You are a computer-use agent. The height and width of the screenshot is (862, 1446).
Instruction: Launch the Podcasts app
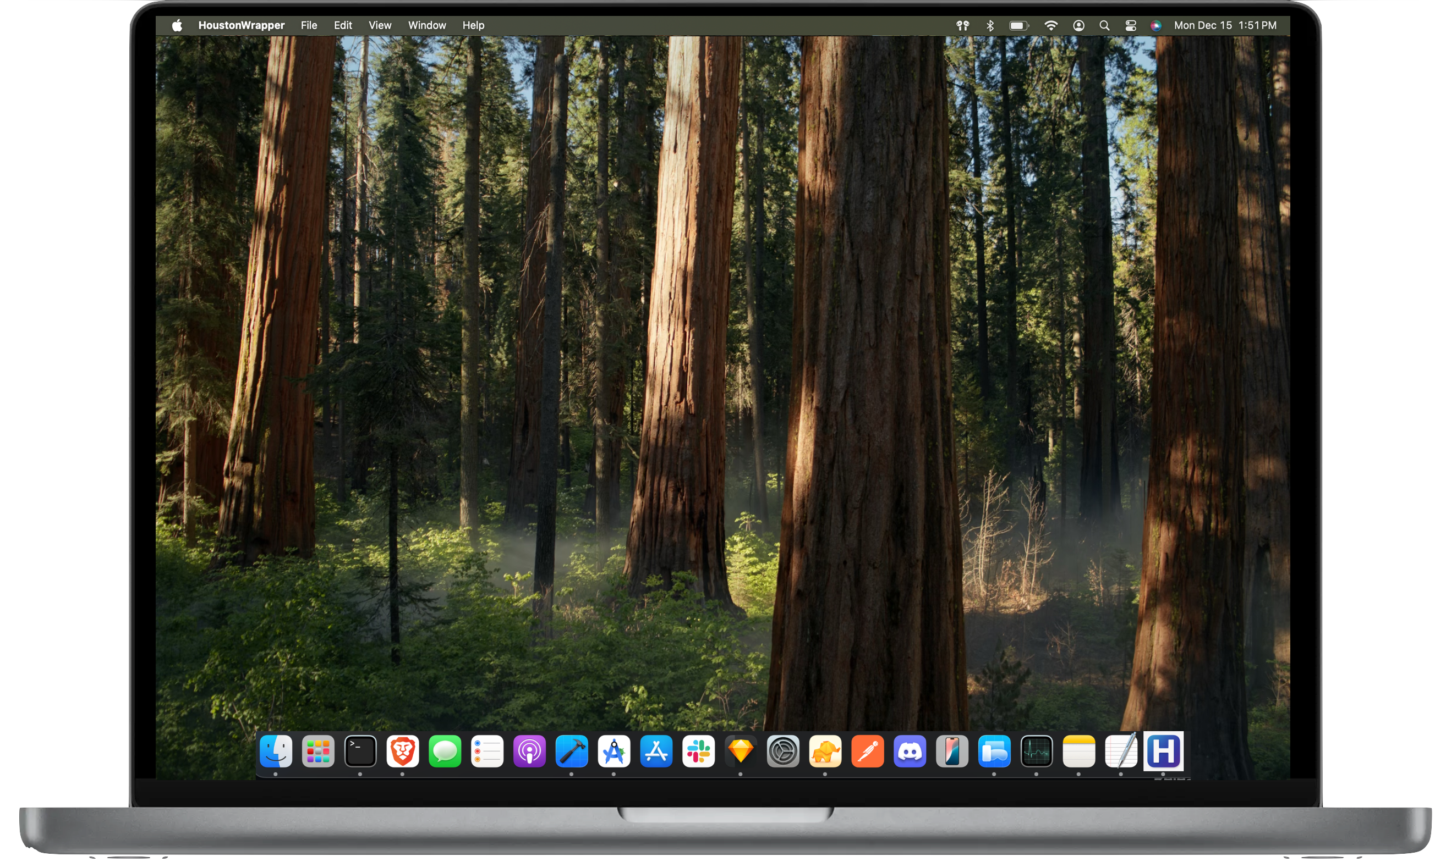point(530,752)
